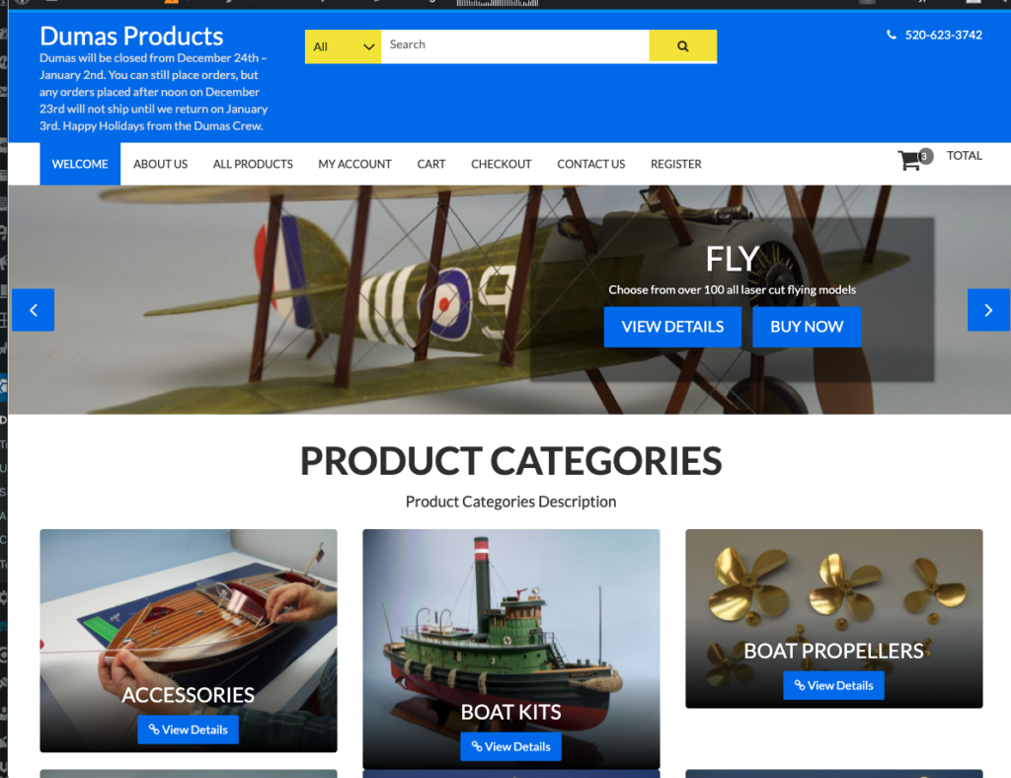This screenshot has width=1011, height=778.
Task: Click the phone icon beside 520-623-3742
Action: point(892,35)
